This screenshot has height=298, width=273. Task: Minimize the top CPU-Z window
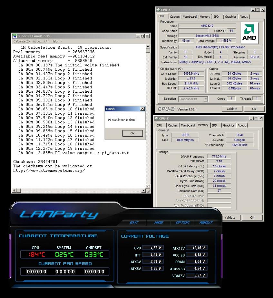[253, 10]
